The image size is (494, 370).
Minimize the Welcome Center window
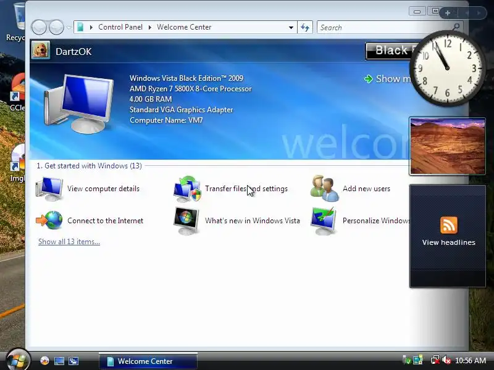pyautogui.click(x=417, y=12)
